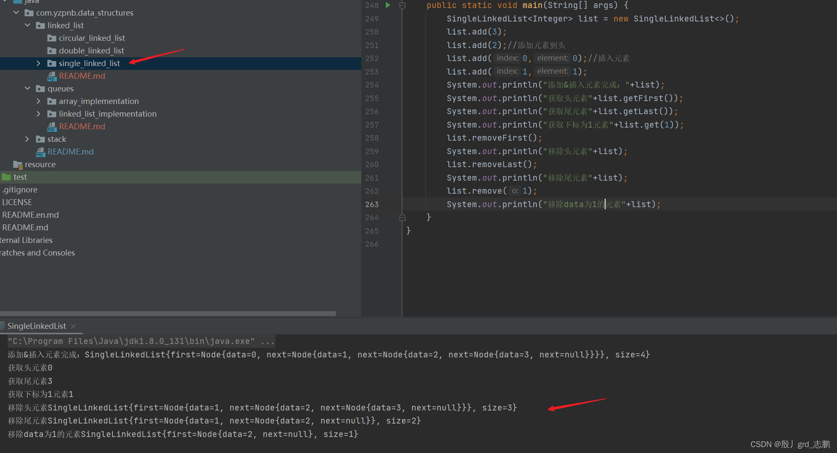Click the single_linked_list folder icon
Screen dimensions: 837x453
pyautogui.click(x=52, y=64)
